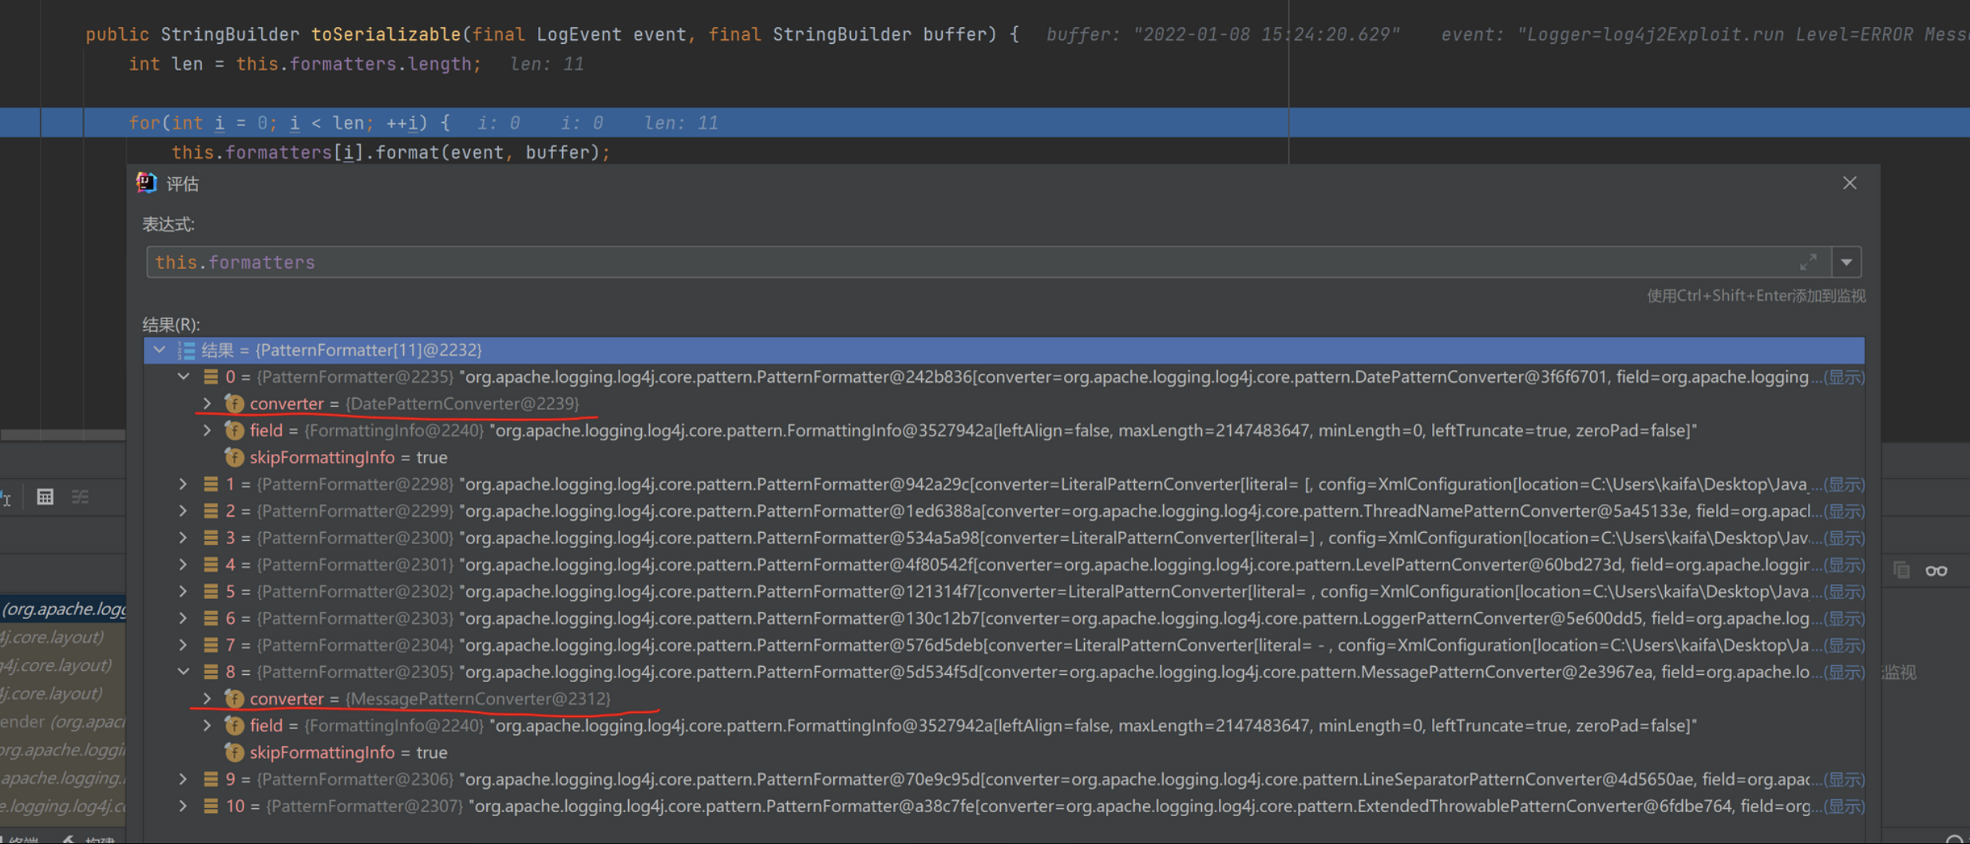The height and width of the screenshot is (844, 1970).
Task: Click the array element icon for index 5
Action: click(x=211, y=591)
